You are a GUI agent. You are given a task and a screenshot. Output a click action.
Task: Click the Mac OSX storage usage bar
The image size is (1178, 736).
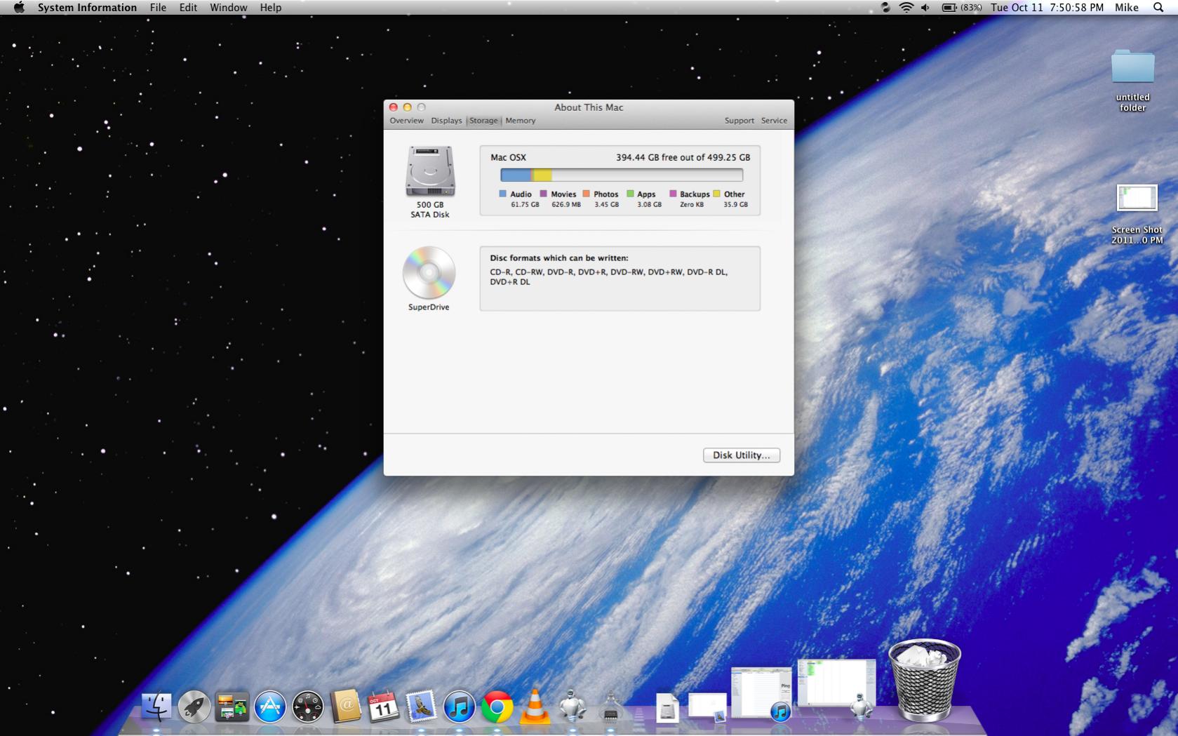coord(621,175)
